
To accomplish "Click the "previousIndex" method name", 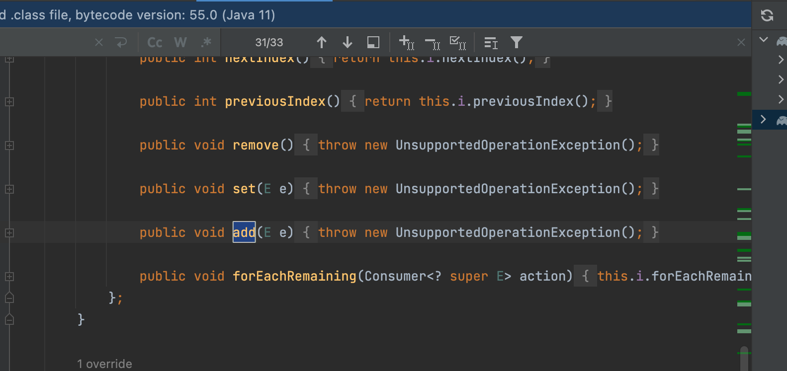I will (x=275, y=102).
